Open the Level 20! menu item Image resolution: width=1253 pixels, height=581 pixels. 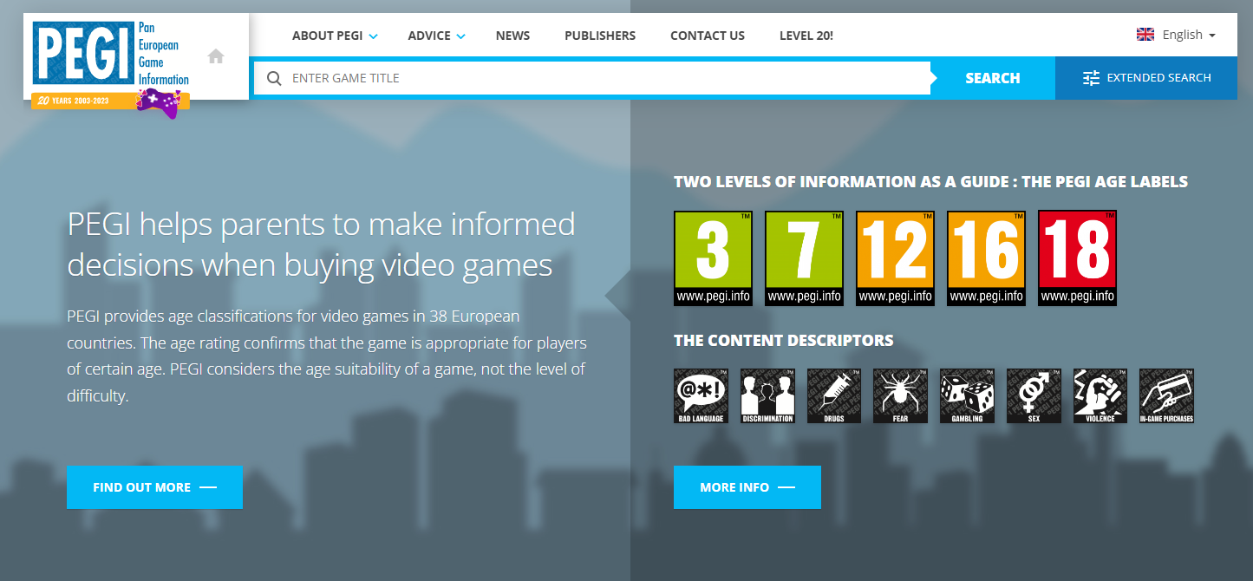point(806,36)
